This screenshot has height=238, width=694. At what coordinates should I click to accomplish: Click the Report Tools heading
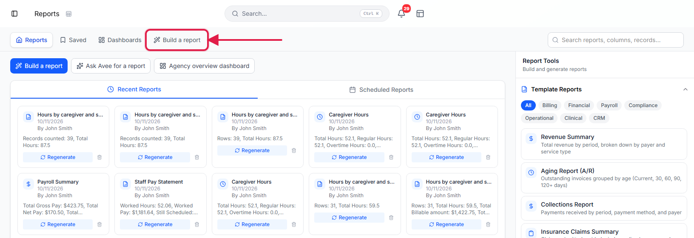point(540,61)
